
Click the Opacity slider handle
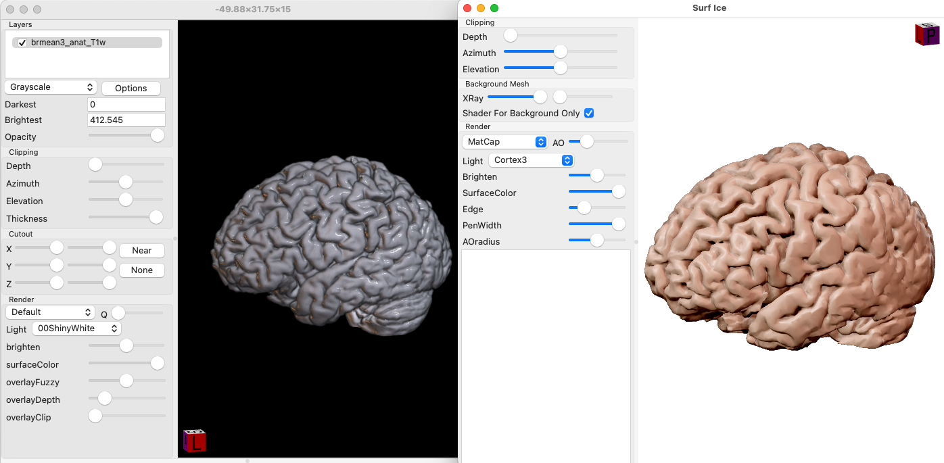[x=158, y=136]
